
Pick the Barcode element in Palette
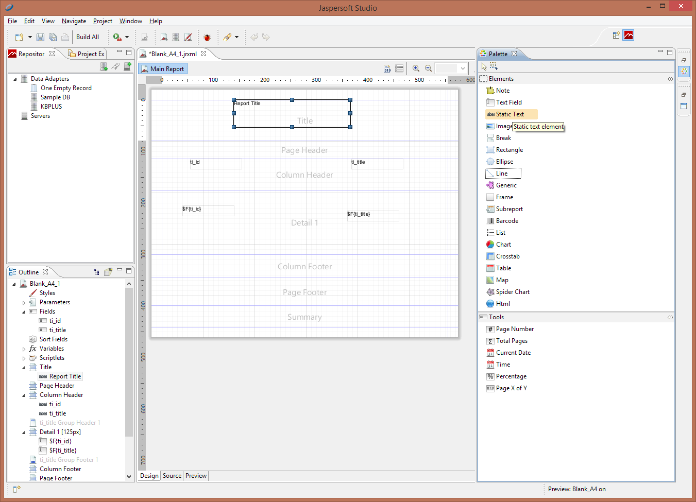(x=502, y=221)
